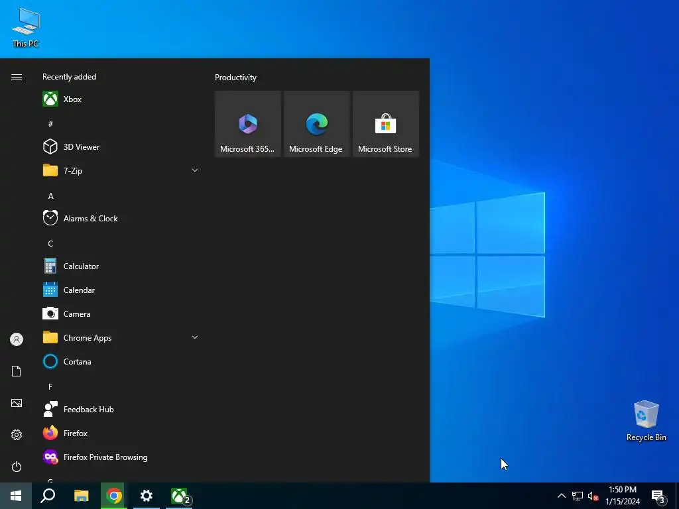The image size is (679, 509).
Task: Expand the Chrome Apps folder chevron
Action: (195, 337)
